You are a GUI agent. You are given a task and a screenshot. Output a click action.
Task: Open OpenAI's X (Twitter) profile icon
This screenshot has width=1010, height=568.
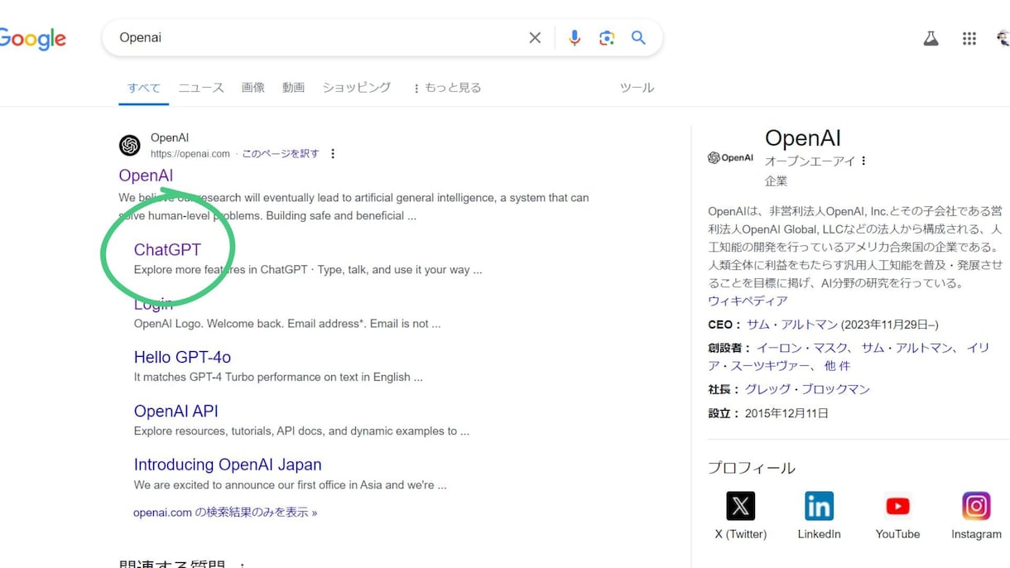pos(741,505)
